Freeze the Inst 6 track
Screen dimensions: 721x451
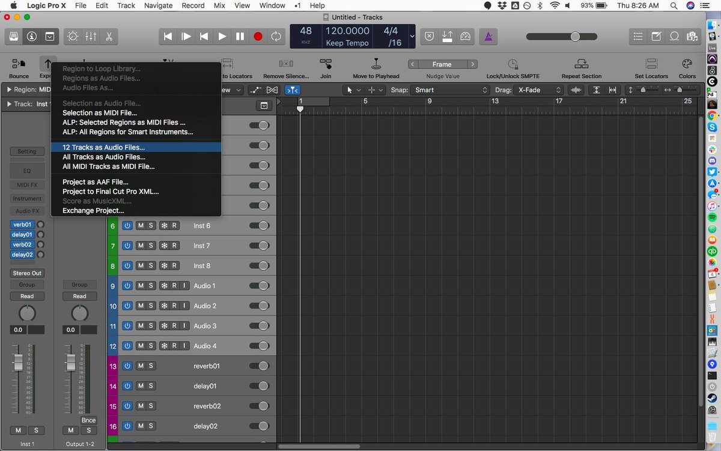[x=163, y=226]
